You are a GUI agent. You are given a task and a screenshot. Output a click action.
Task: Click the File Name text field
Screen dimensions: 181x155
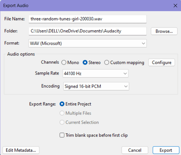[88, 19]
